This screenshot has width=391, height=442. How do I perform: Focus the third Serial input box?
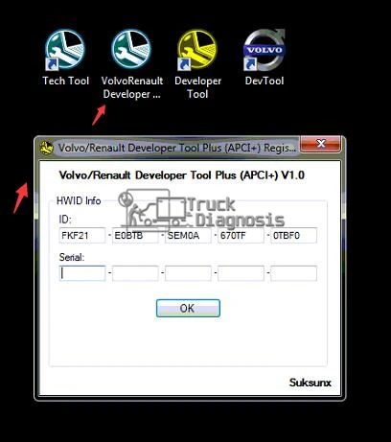click(x=188, y=273)
